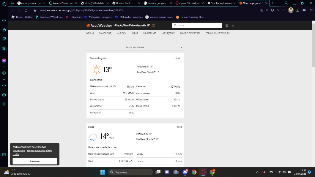Open MIESIĘCZNIE monthly forecast tab
This screenshot has height=177, width=315.
(168, 34)
